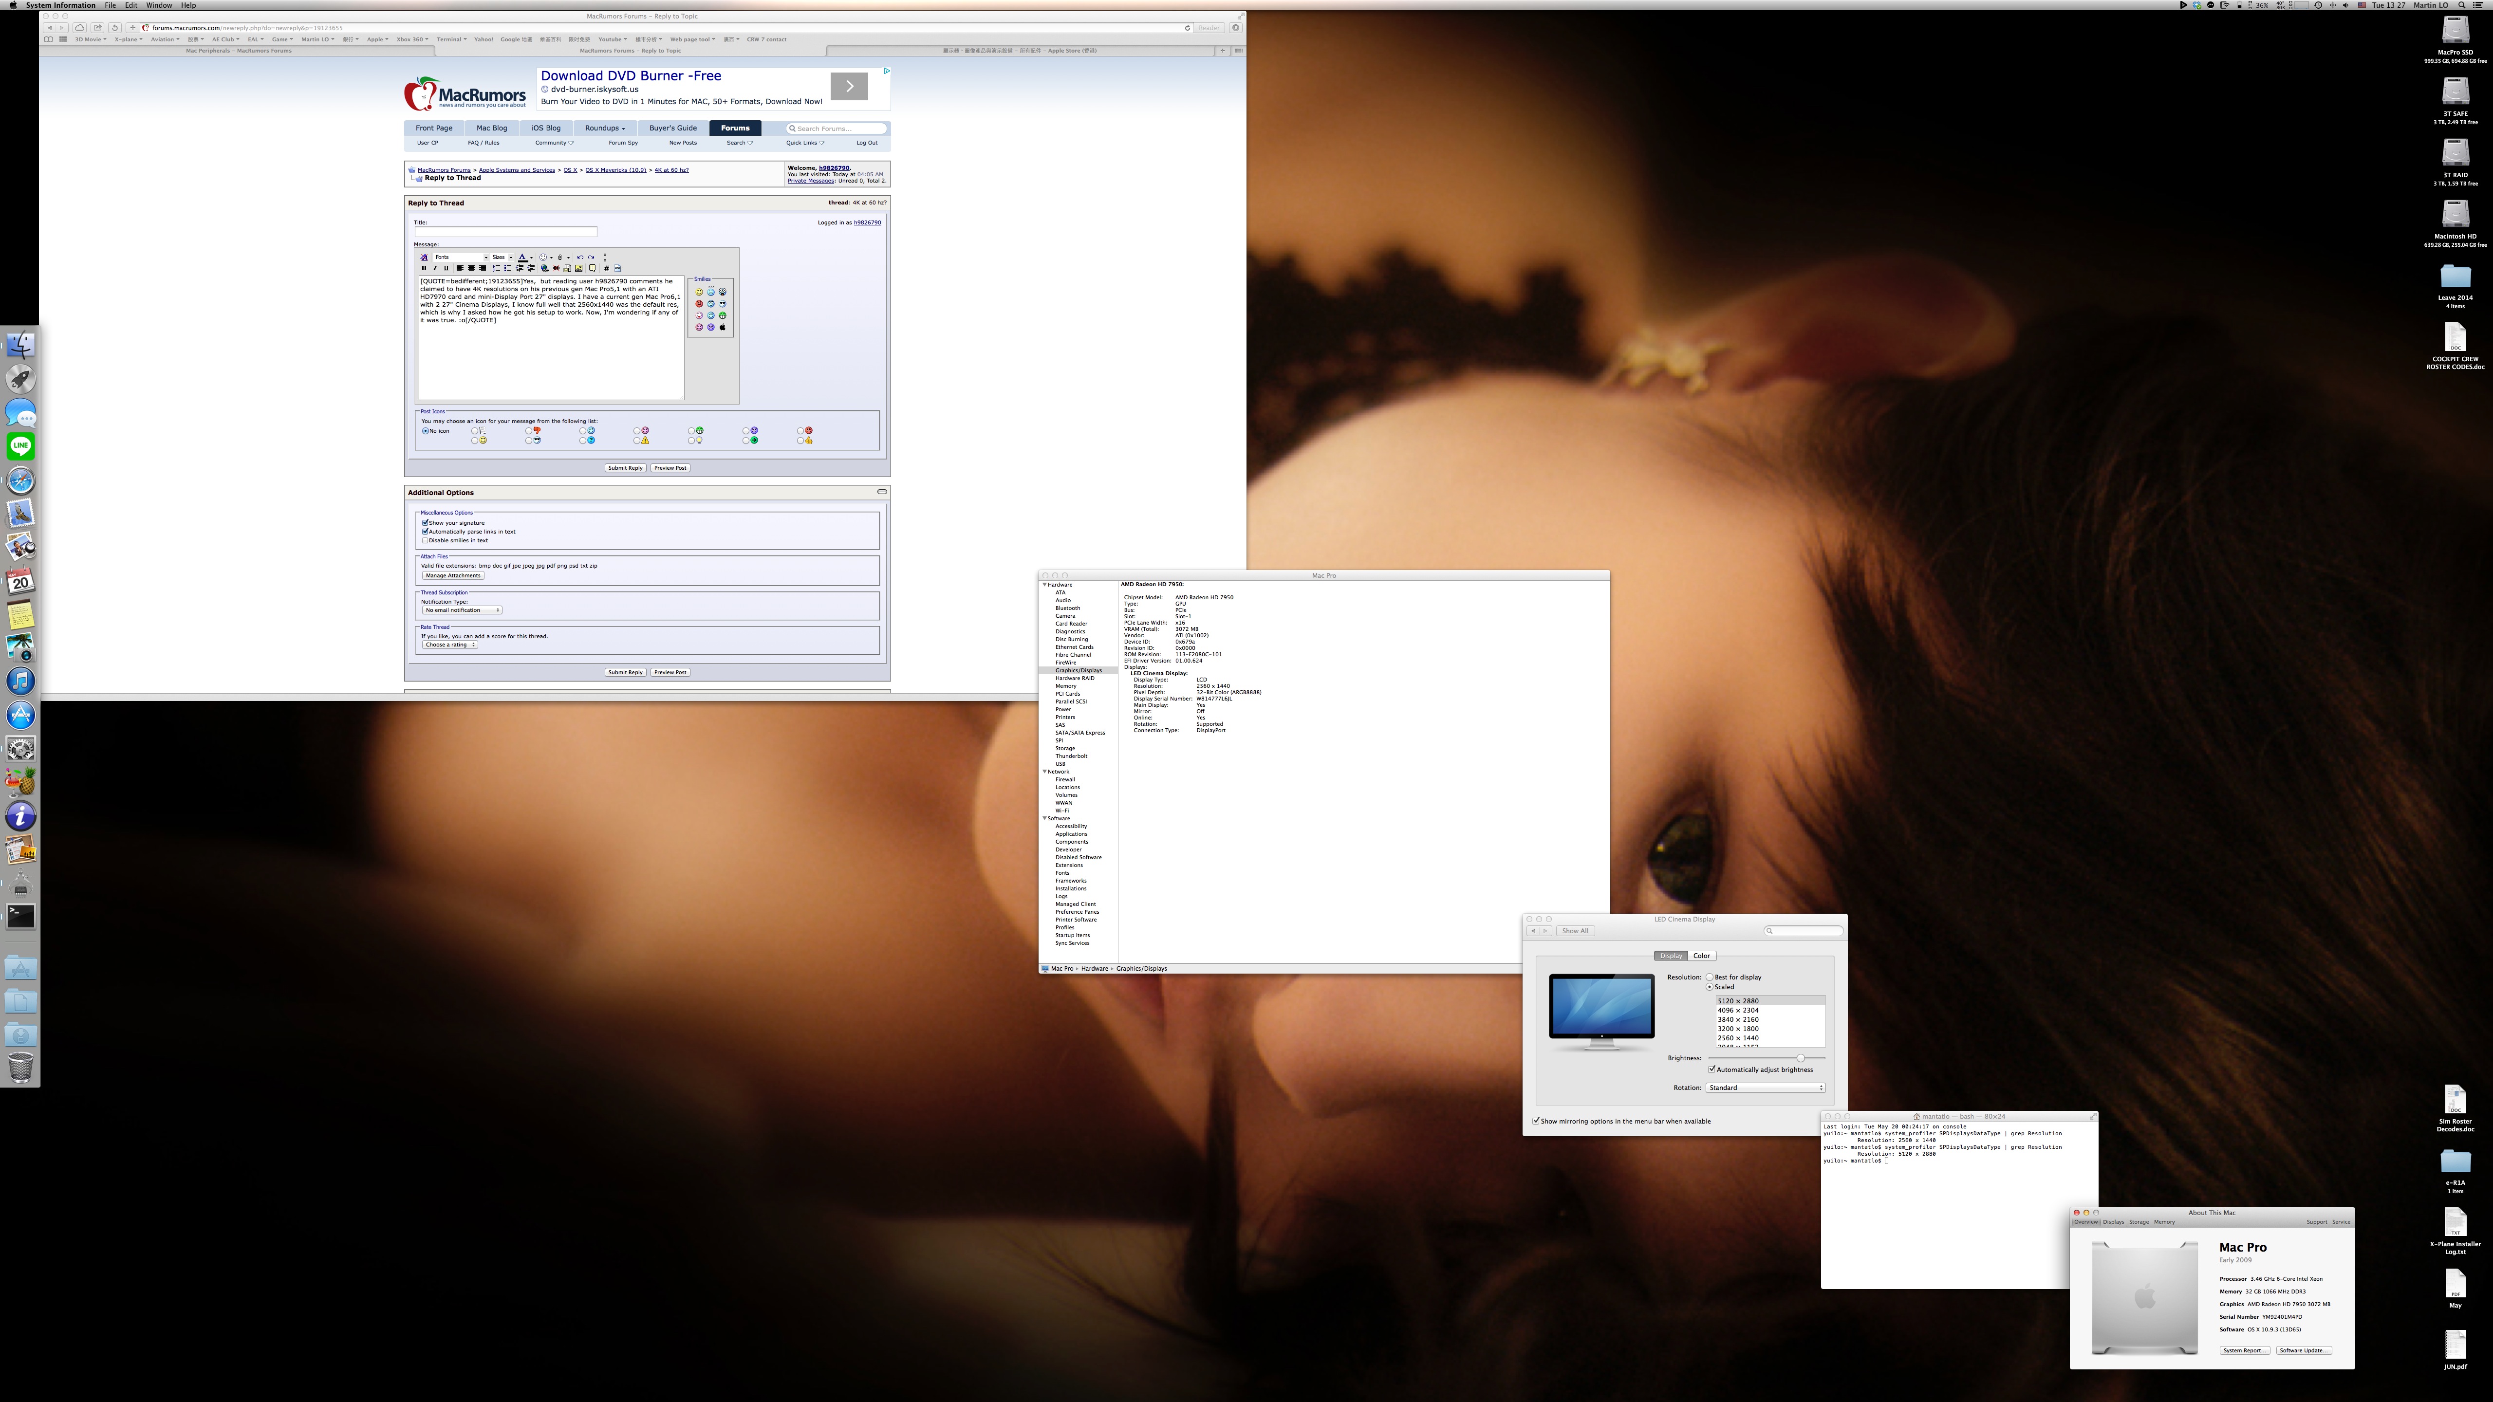This screenshot has width=2493, height=1402.
Task: Select Thunderbolt in System Information sidebar
Action: tap(1071, 756)
